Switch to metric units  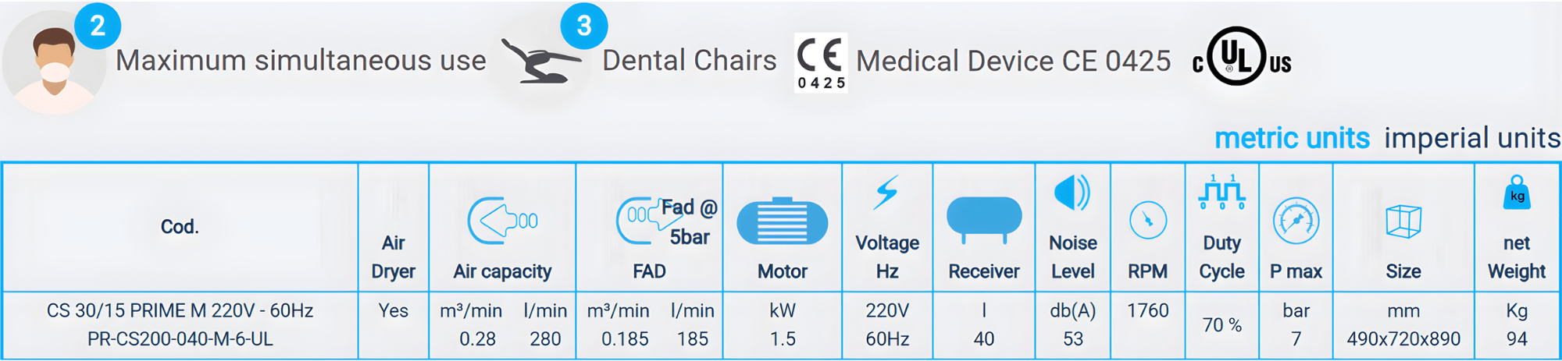(x=1292, y=138)
